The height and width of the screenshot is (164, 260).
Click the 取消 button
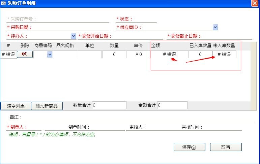click(226, 147)
